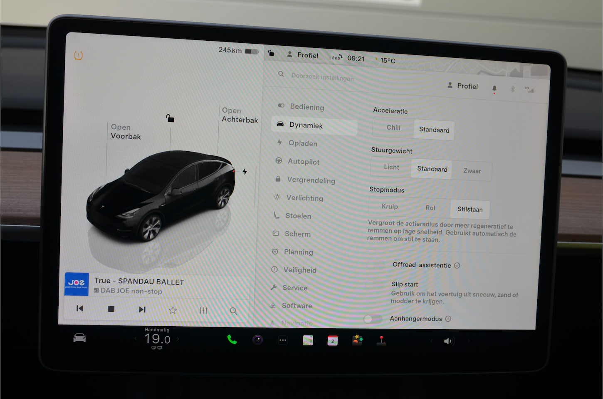Tap Open Achterbak to open trunk
This screenshot has height=399, width=603.
[x=240, y=115]
